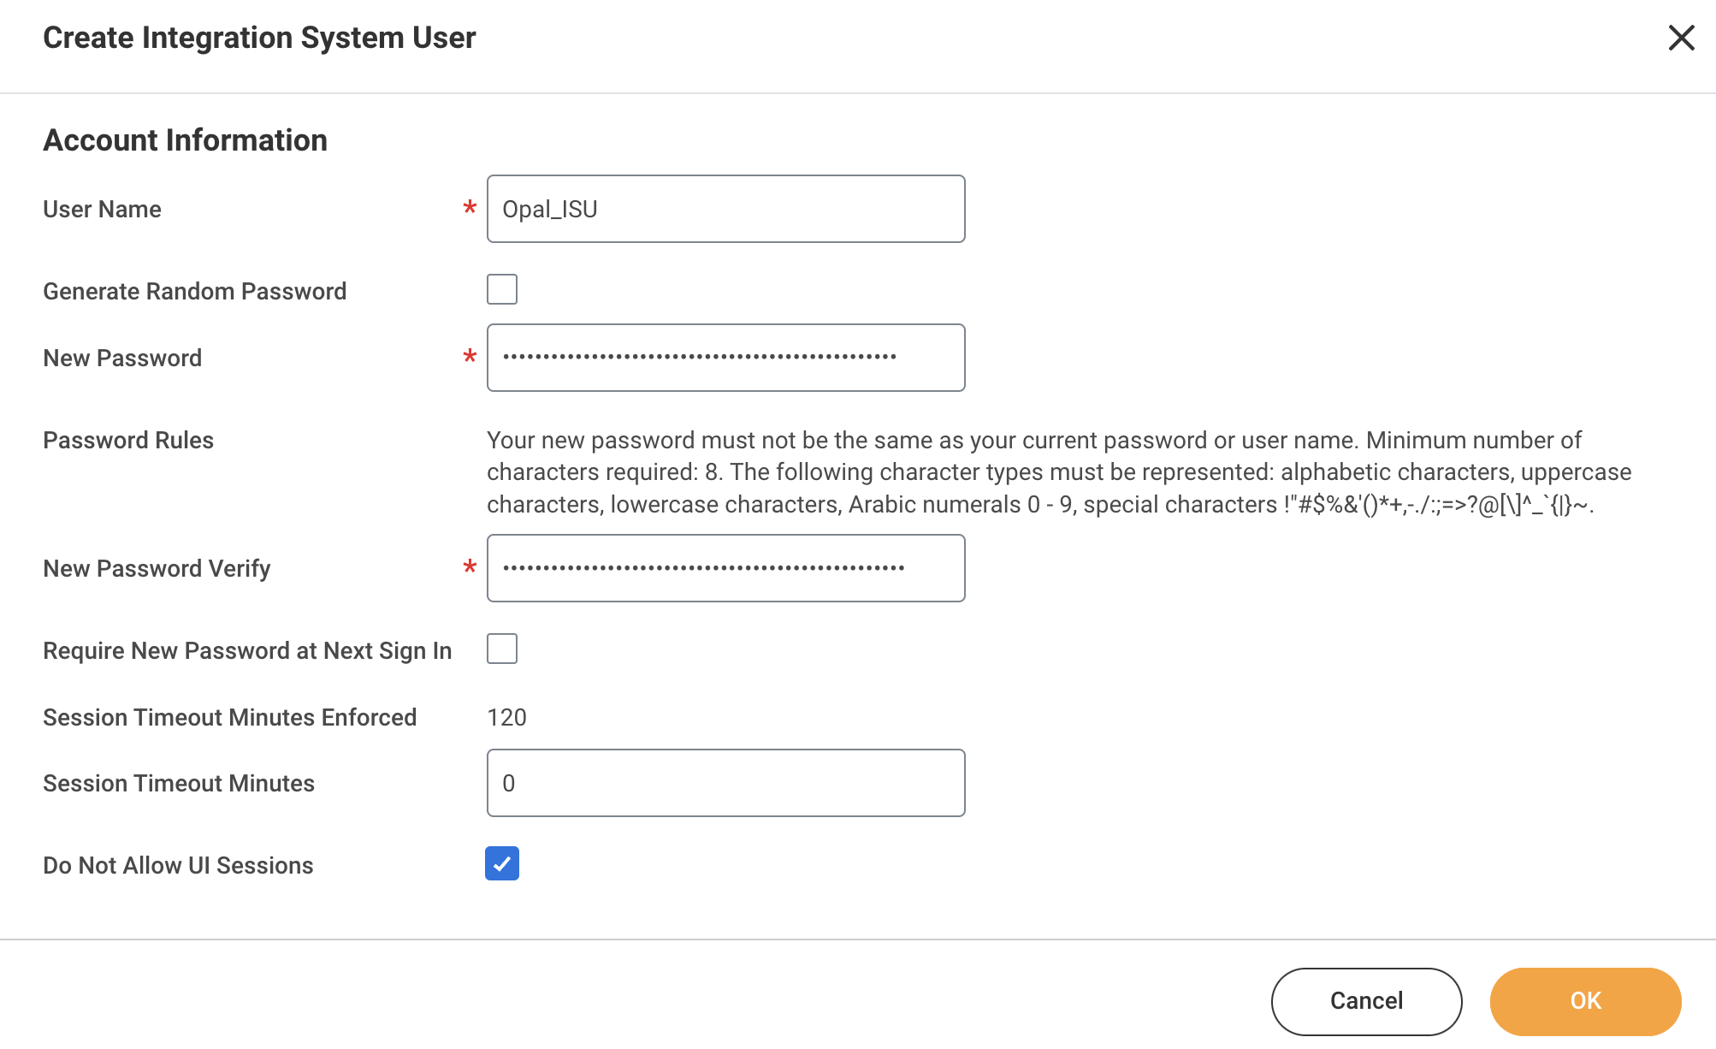
Task: Uncheck the Do Not Allow UI Sessions checkbox
Action: (502, 863)
